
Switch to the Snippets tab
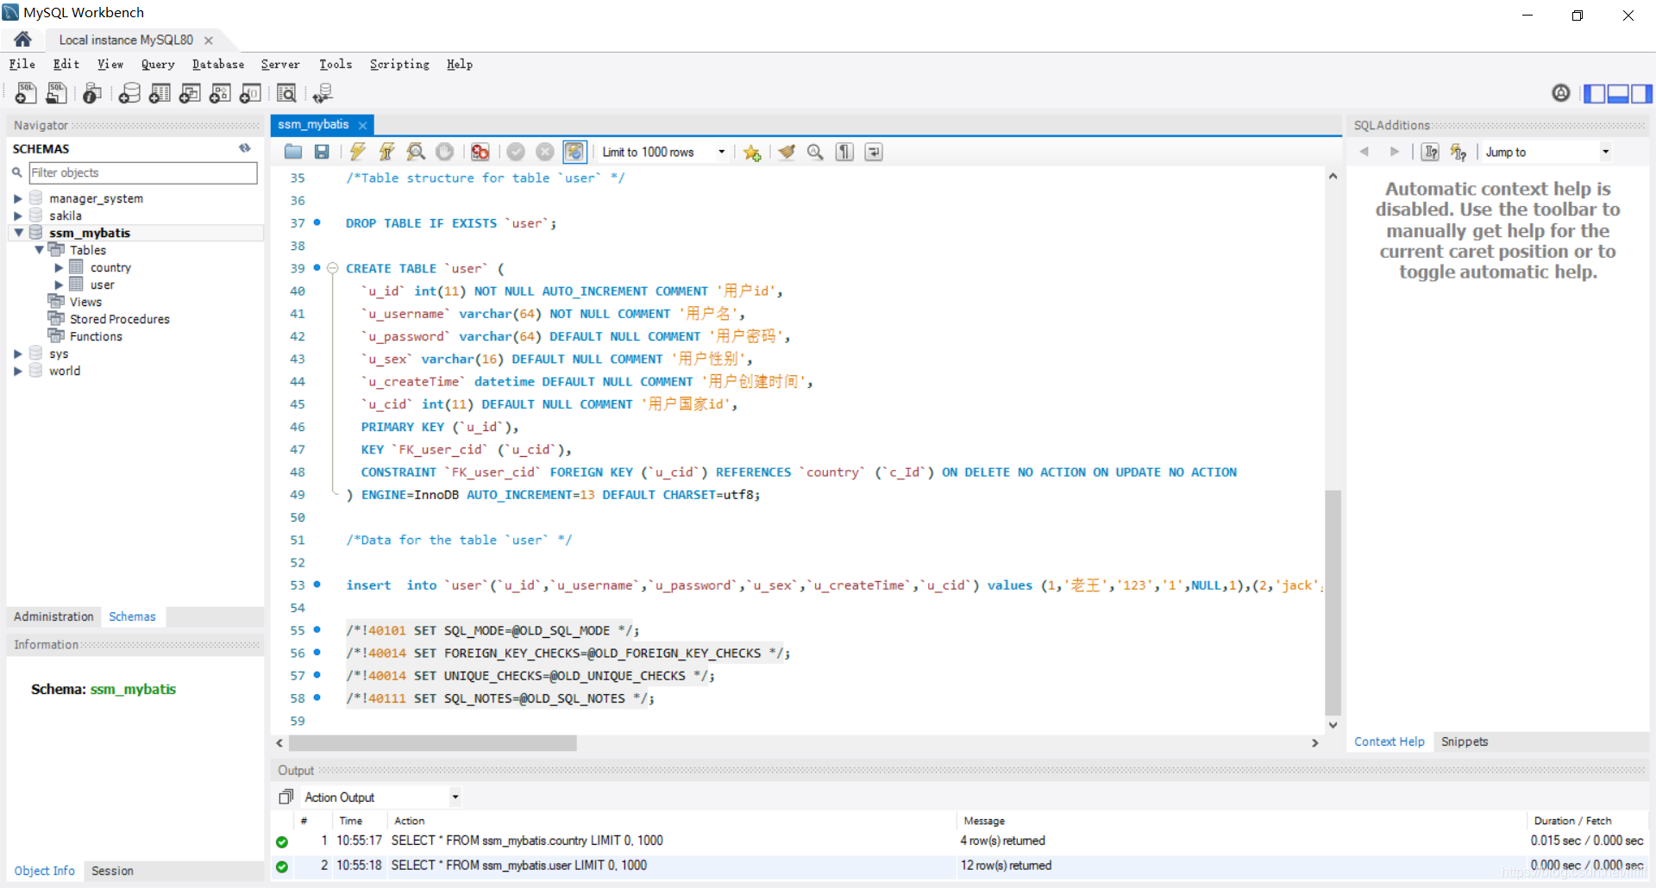(1465, 741)
